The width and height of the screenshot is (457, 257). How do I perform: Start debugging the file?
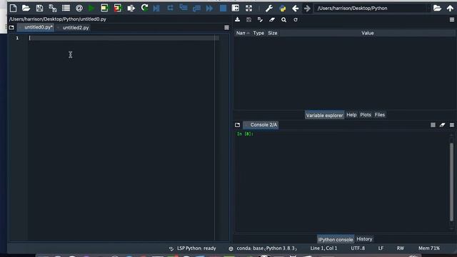pyautogui.click(x=156, y=8)
